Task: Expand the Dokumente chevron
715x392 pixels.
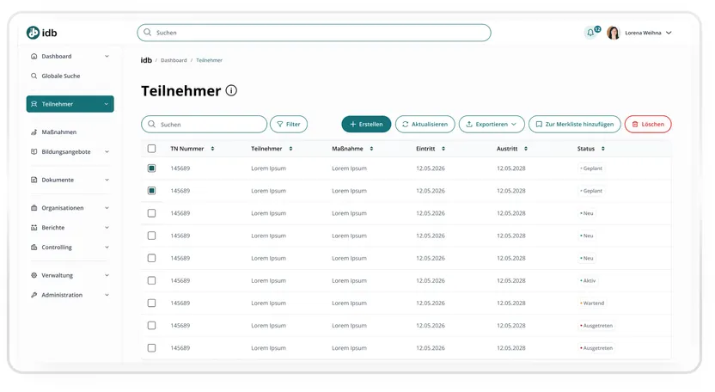Action: coord(107,180)
